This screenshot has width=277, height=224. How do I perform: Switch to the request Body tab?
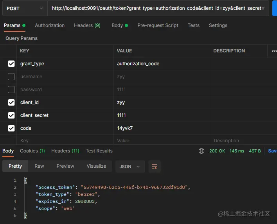[x=120, y=25]
